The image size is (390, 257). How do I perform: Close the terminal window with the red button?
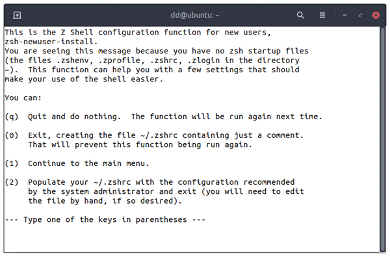[x=376, y=15]
